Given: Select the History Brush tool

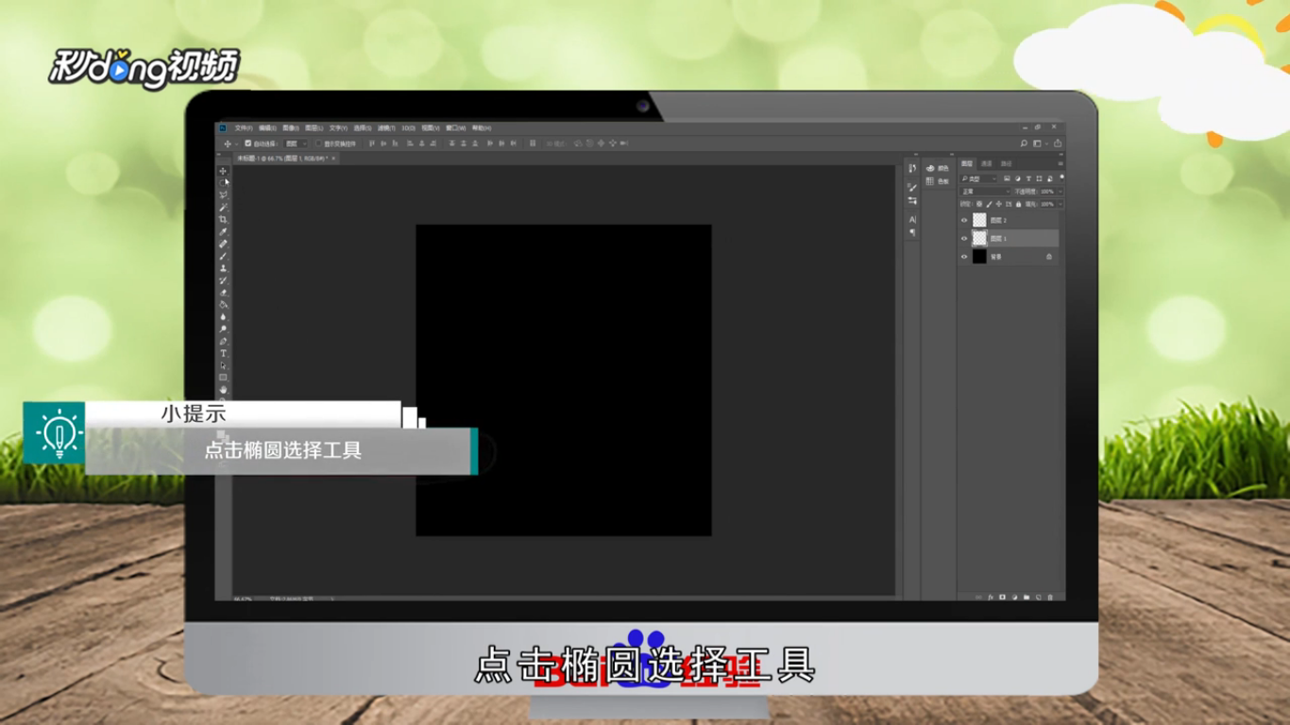Looking at the screenshot, I should pos(223,280).
